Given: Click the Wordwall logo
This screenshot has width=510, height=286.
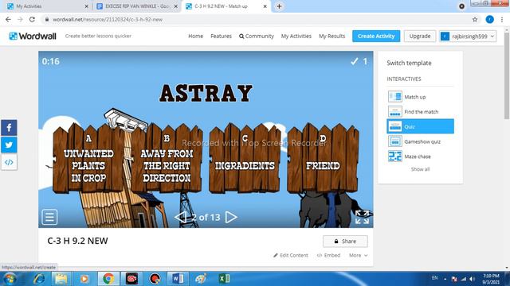Looking at the screenshot, I should pos(33,36).
